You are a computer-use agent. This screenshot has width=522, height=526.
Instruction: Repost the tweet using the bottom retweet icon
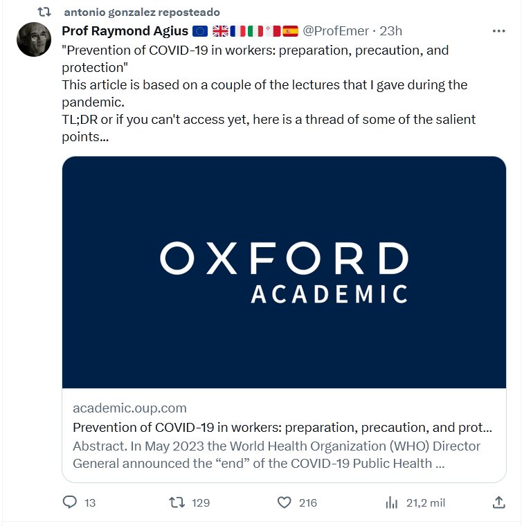pos(177,502)
